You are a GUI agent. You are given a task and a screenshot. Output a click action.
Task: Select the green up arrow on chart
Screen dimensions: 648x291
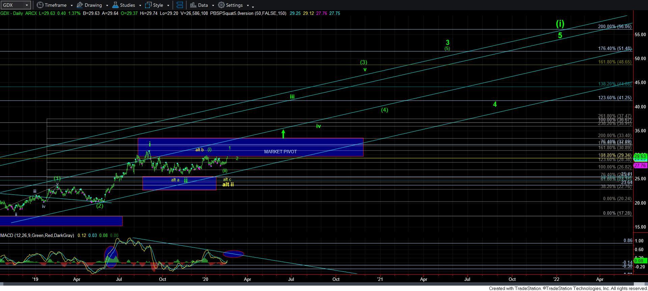(283, 134)
